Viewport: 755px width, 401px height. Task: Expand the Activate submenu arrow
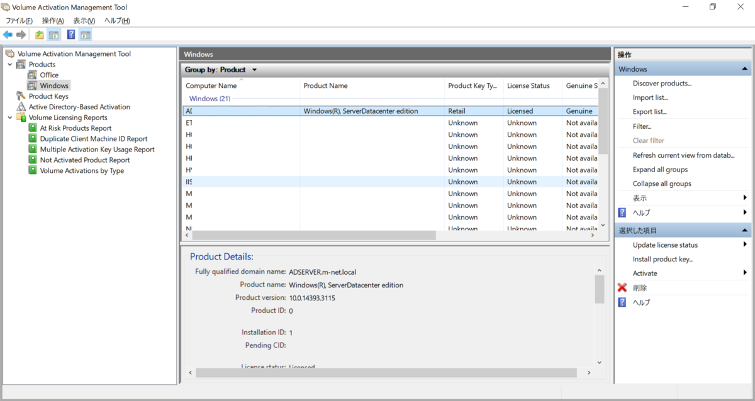pyautogui.click(x=746, y=273)
